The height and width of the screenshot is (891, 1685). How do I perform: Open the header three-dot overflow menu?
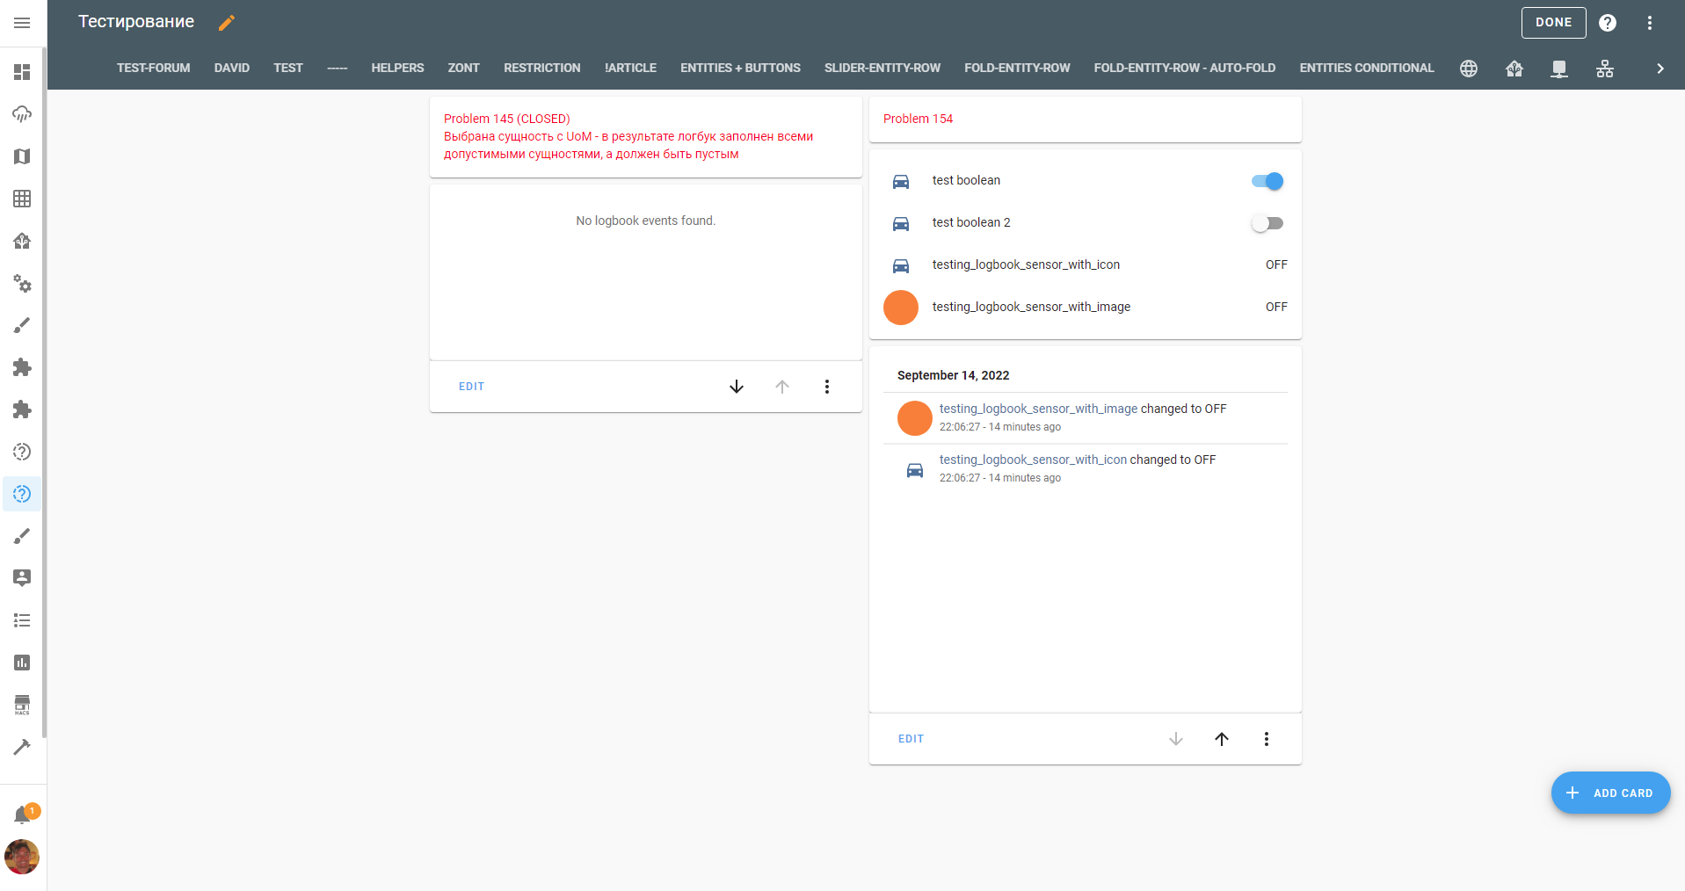point(1650,23)
